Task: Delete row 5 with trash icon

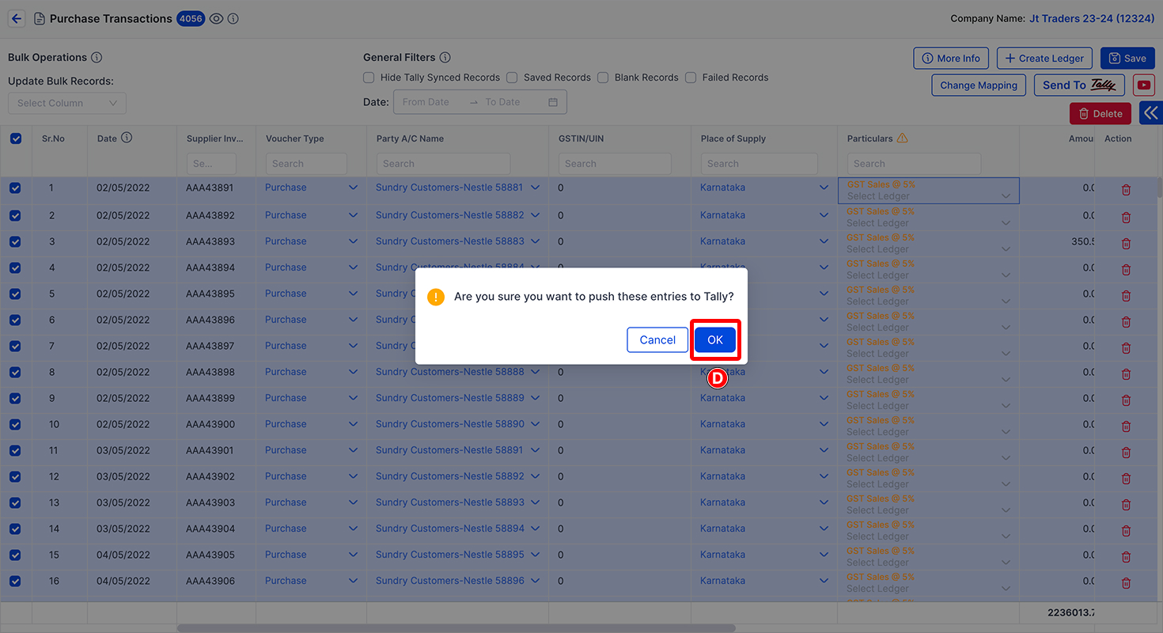Action: [x=1126, y=296]
